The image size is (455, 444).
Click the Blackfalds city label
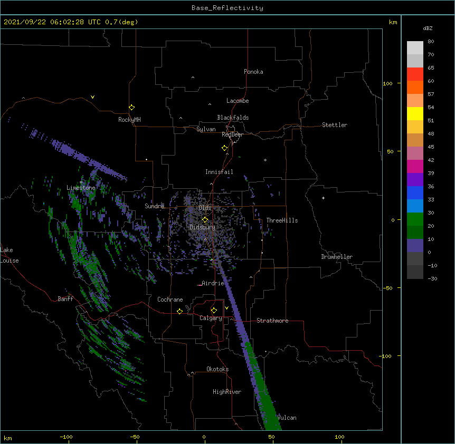233,118
